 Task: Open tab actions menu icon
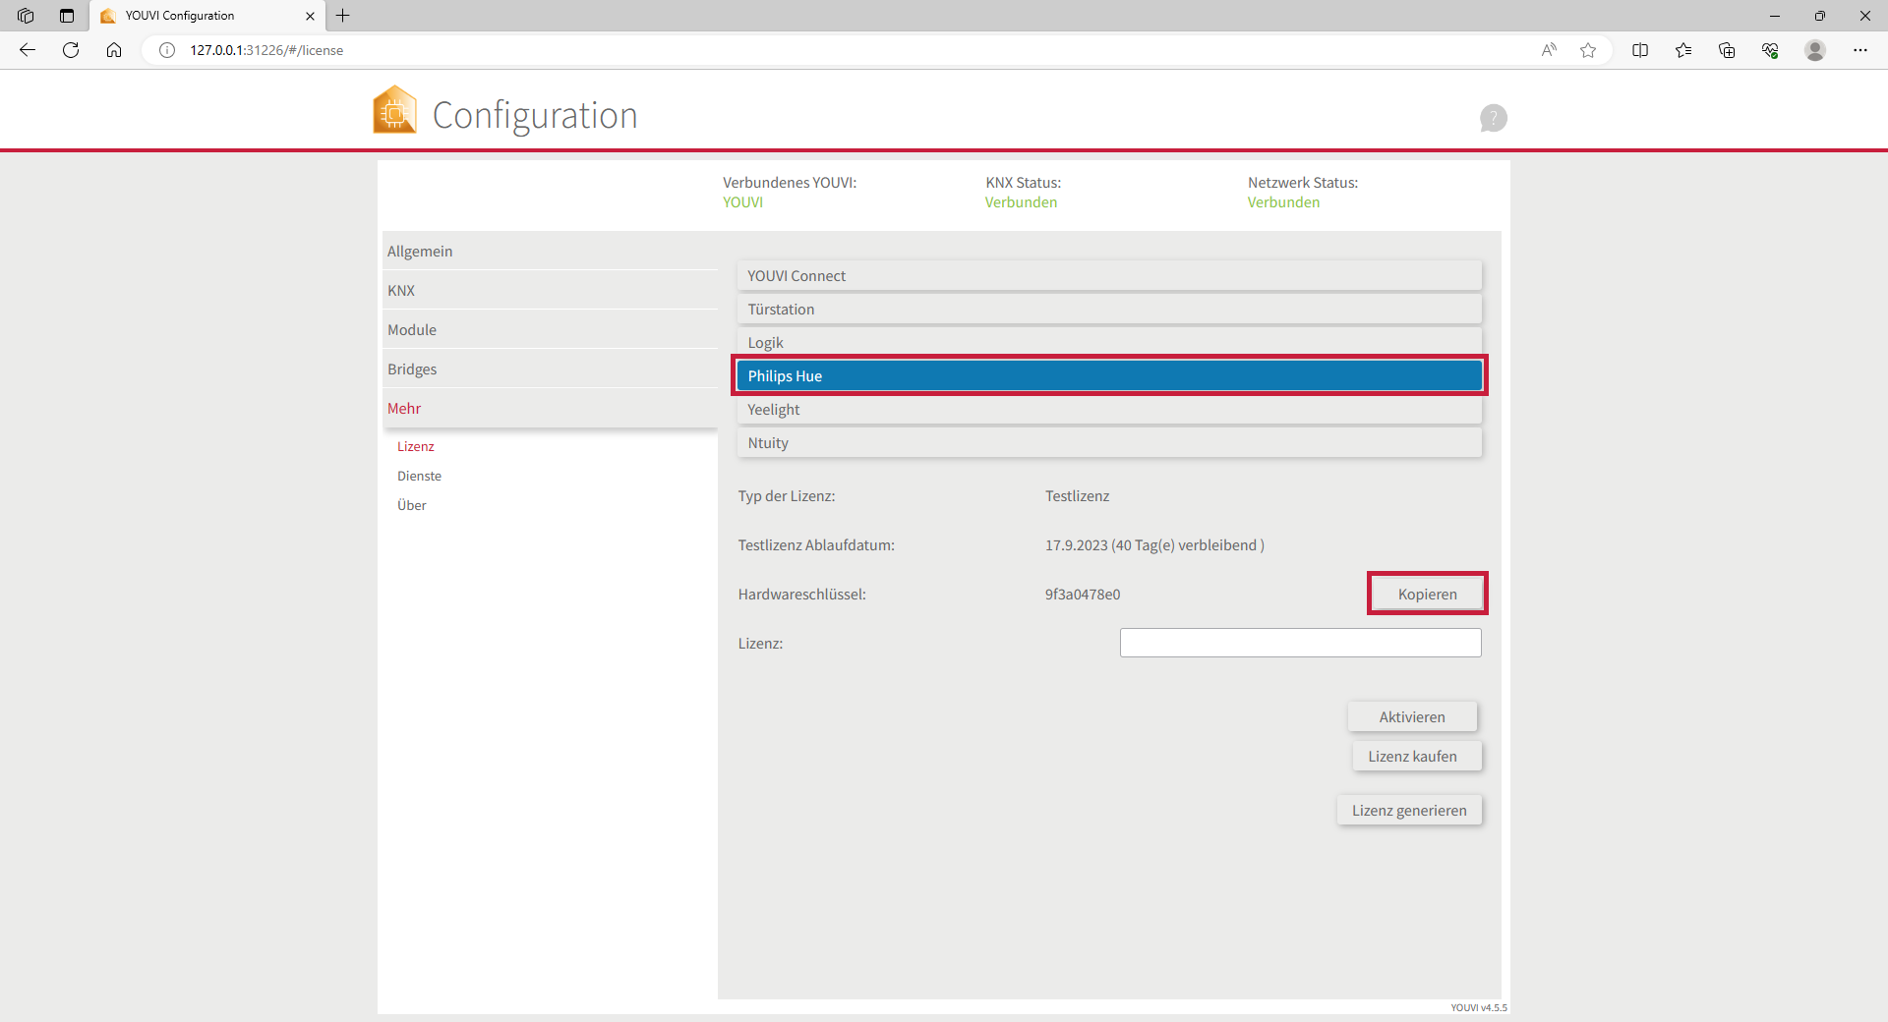67,16
